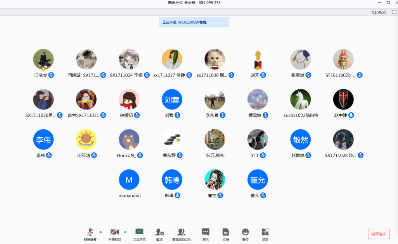Expand video options arrow next to 开启视频
398x244 pixels.
(x=125, y=232)
